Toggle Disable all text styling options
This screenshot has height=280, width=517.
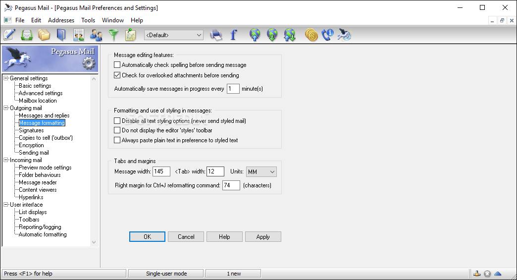[x=117, y=121]
